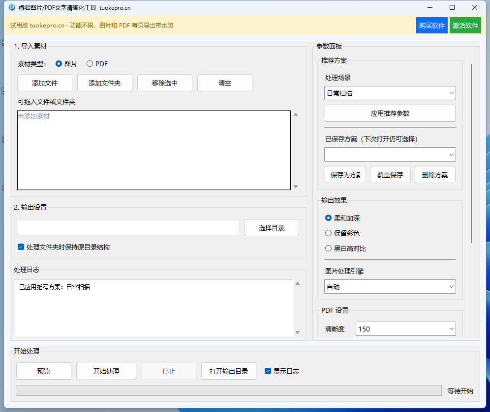The image size is (490, 412).
Task: Click the 覆盖保存 button
Action: tap(390, 175)
